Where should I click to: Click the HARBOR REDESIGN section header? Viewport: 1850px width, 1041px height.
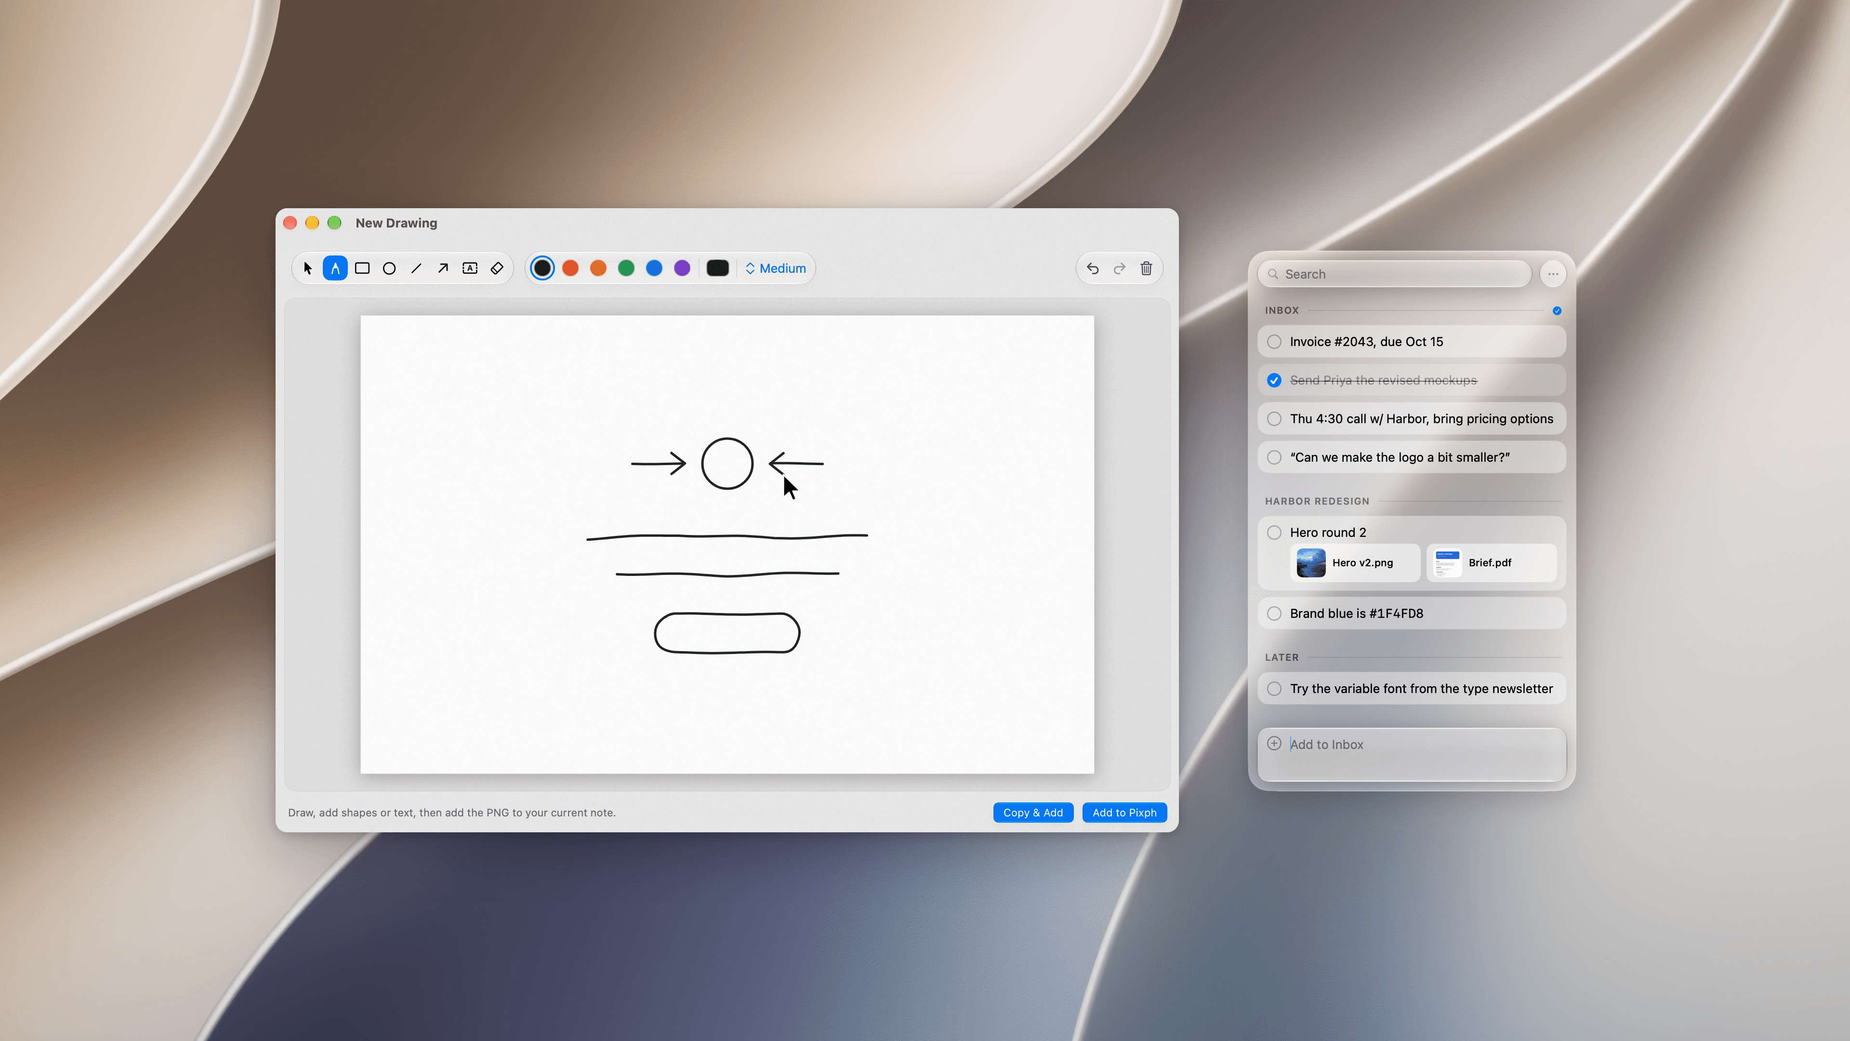tap(1317, 501)
